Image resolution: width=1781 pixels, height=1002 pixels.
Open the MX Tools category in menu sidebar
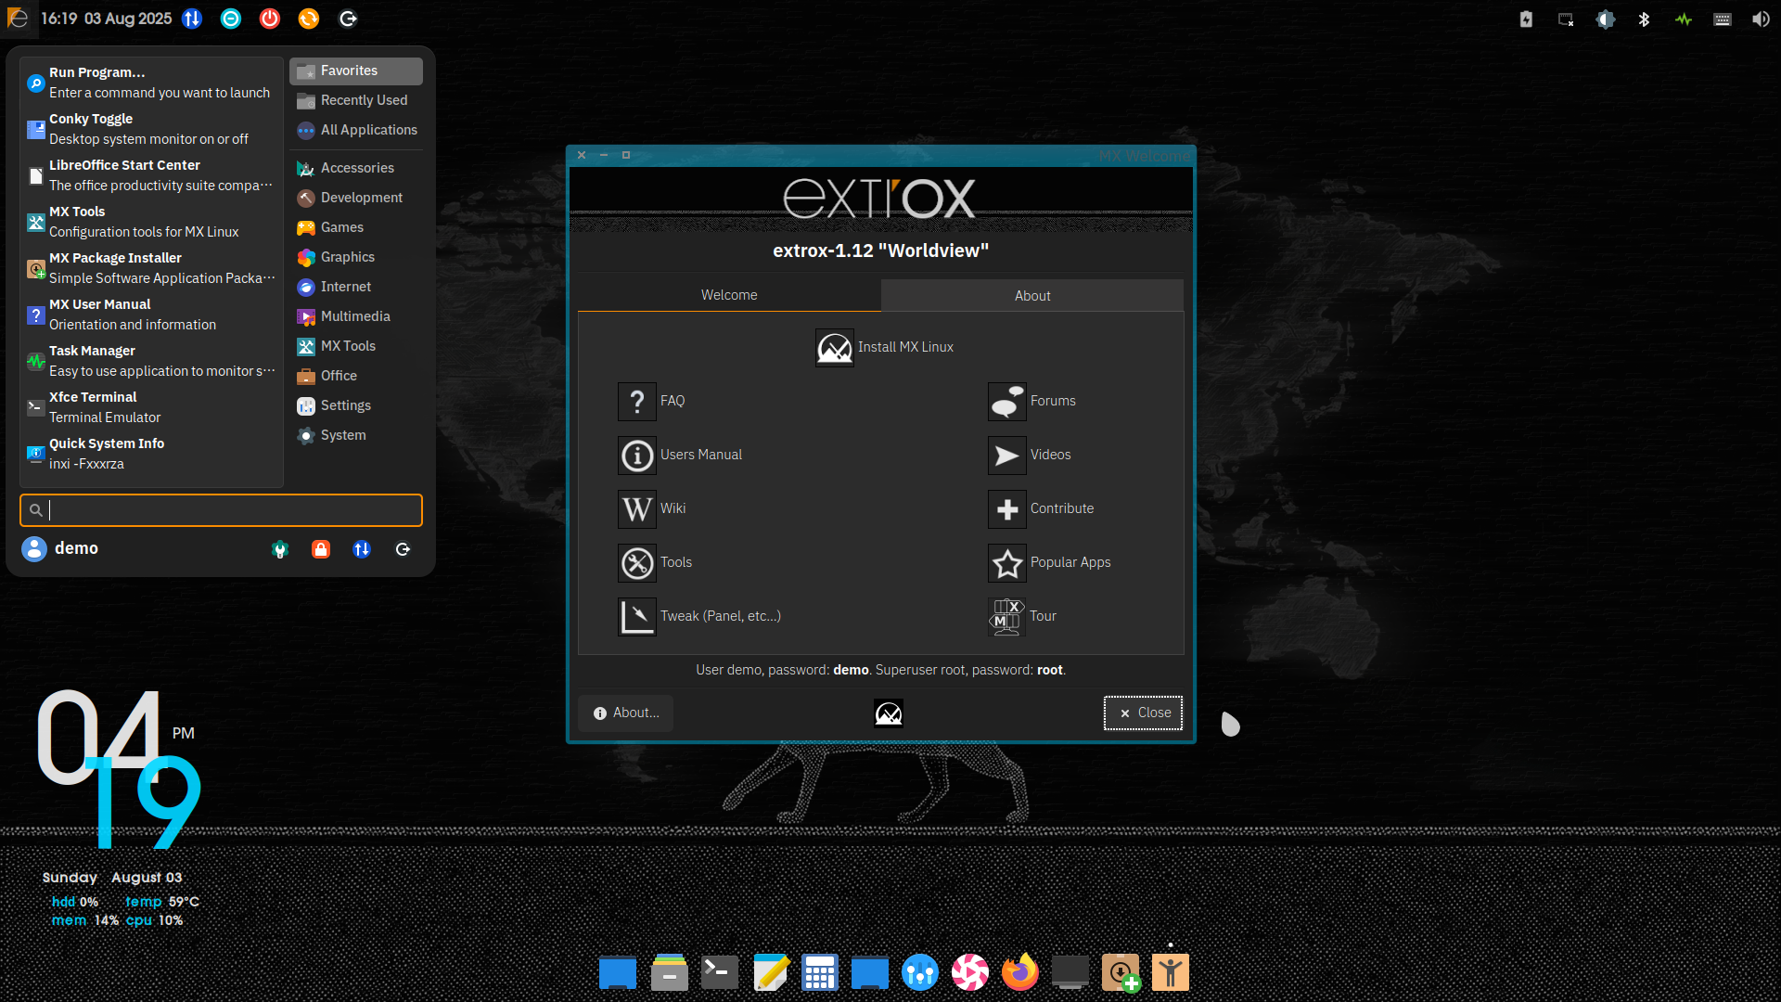point(356,346)
